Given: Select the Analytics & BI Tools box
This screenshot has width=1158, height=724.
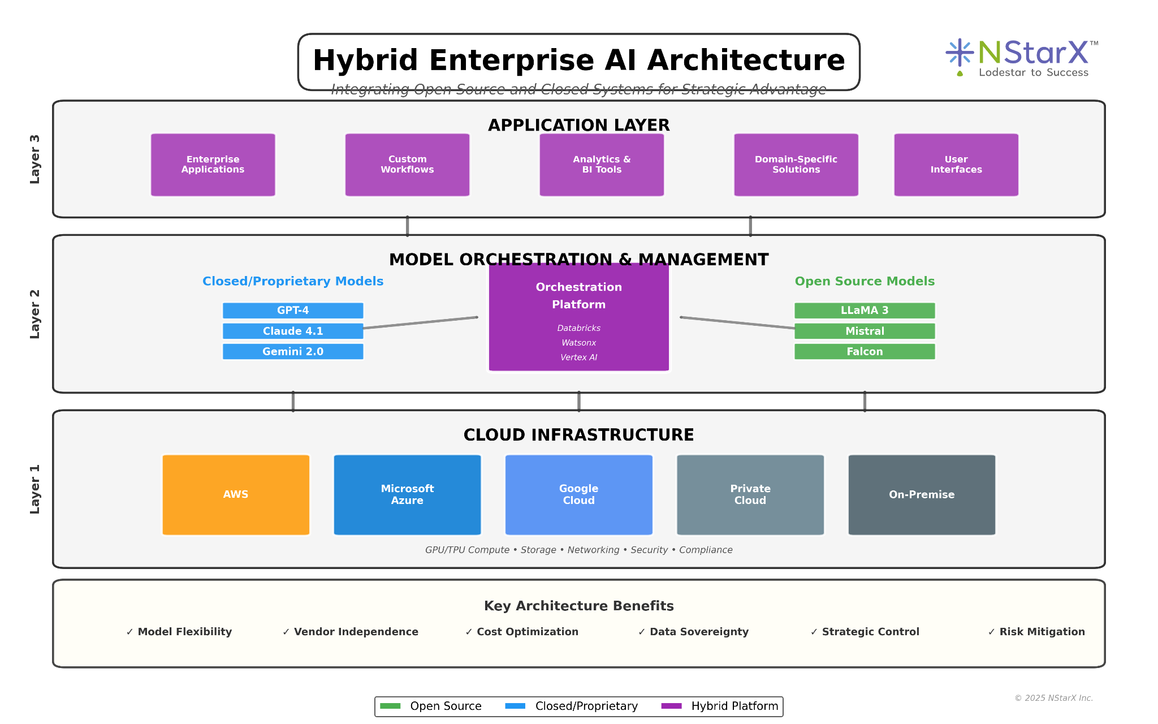Looking at the screenshot, I should [602, 165].
